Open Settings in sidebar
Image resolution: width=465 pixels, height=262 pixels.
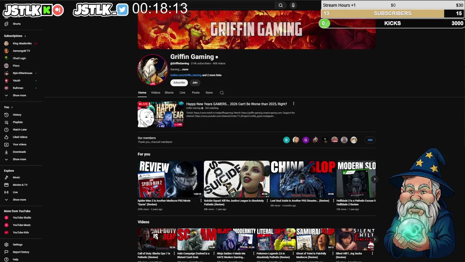tap(17, 245)
